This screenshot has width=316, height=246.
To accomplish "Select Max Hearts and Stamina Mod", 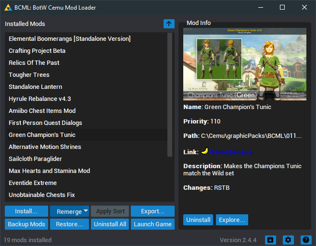I will point(87,171).
